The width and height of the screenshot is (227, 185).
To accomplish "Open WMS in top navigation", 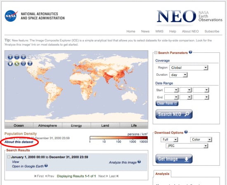I will (159, 31).
